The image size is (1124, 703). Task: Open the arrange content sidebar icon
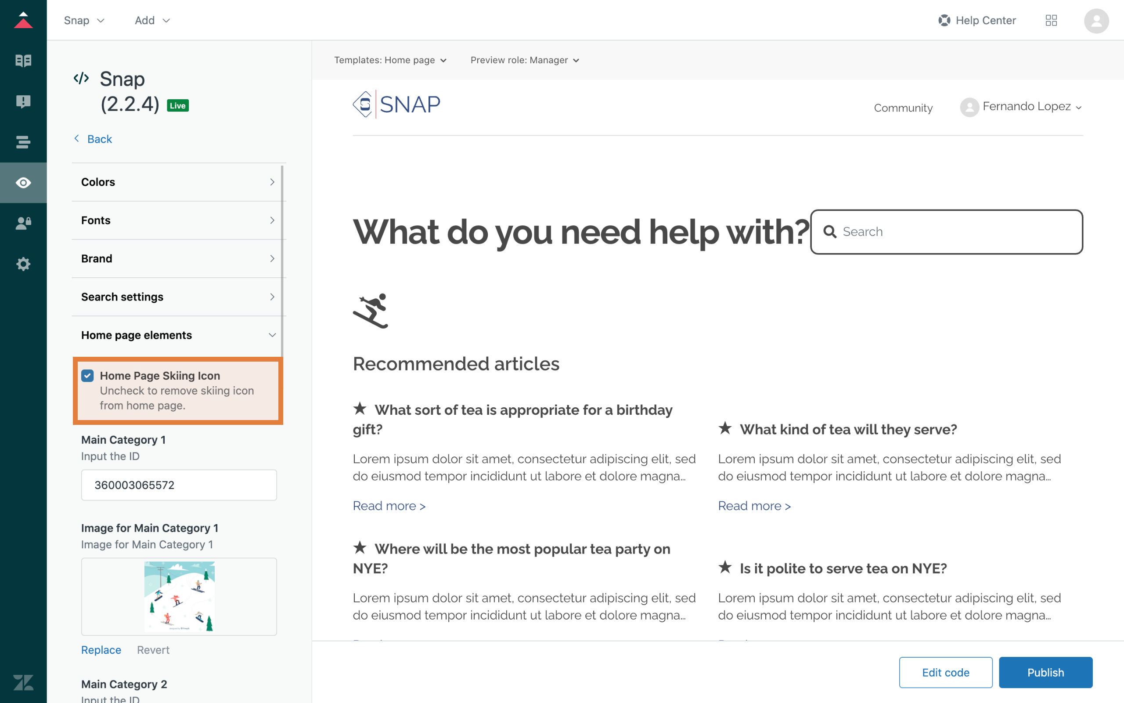(x=23, y=142)
